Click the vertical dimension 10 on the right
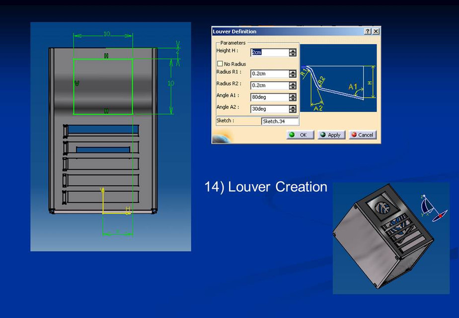459x318 pixels. point(171,83)
